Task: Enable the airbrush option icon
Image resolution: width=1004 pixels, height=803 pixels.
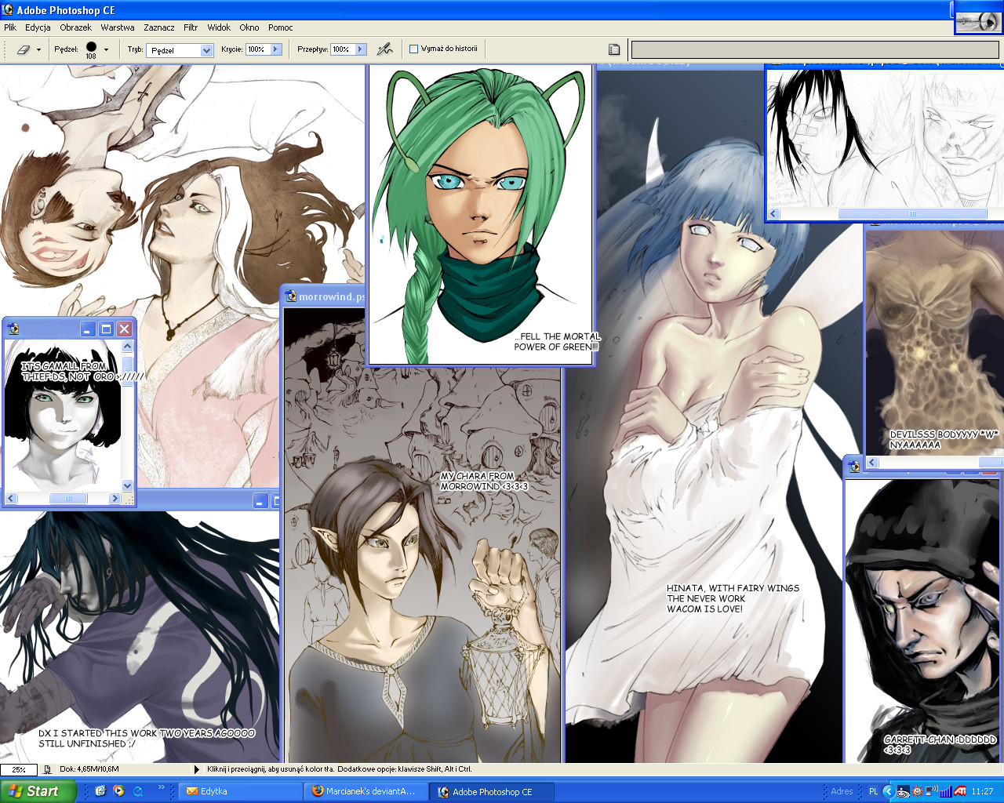Action: tap(384, 49)
